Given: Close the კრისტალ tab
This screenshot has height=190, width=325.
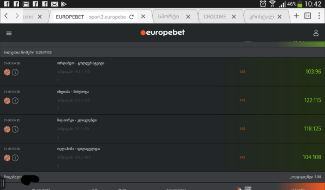Looking at the screenshot, I should pos(280,17).
